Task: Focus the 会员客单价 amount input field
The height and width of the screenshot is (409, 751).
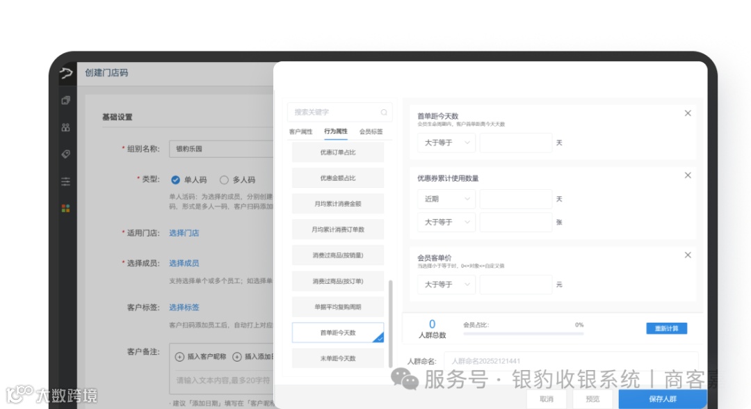Action: [516, 284]
